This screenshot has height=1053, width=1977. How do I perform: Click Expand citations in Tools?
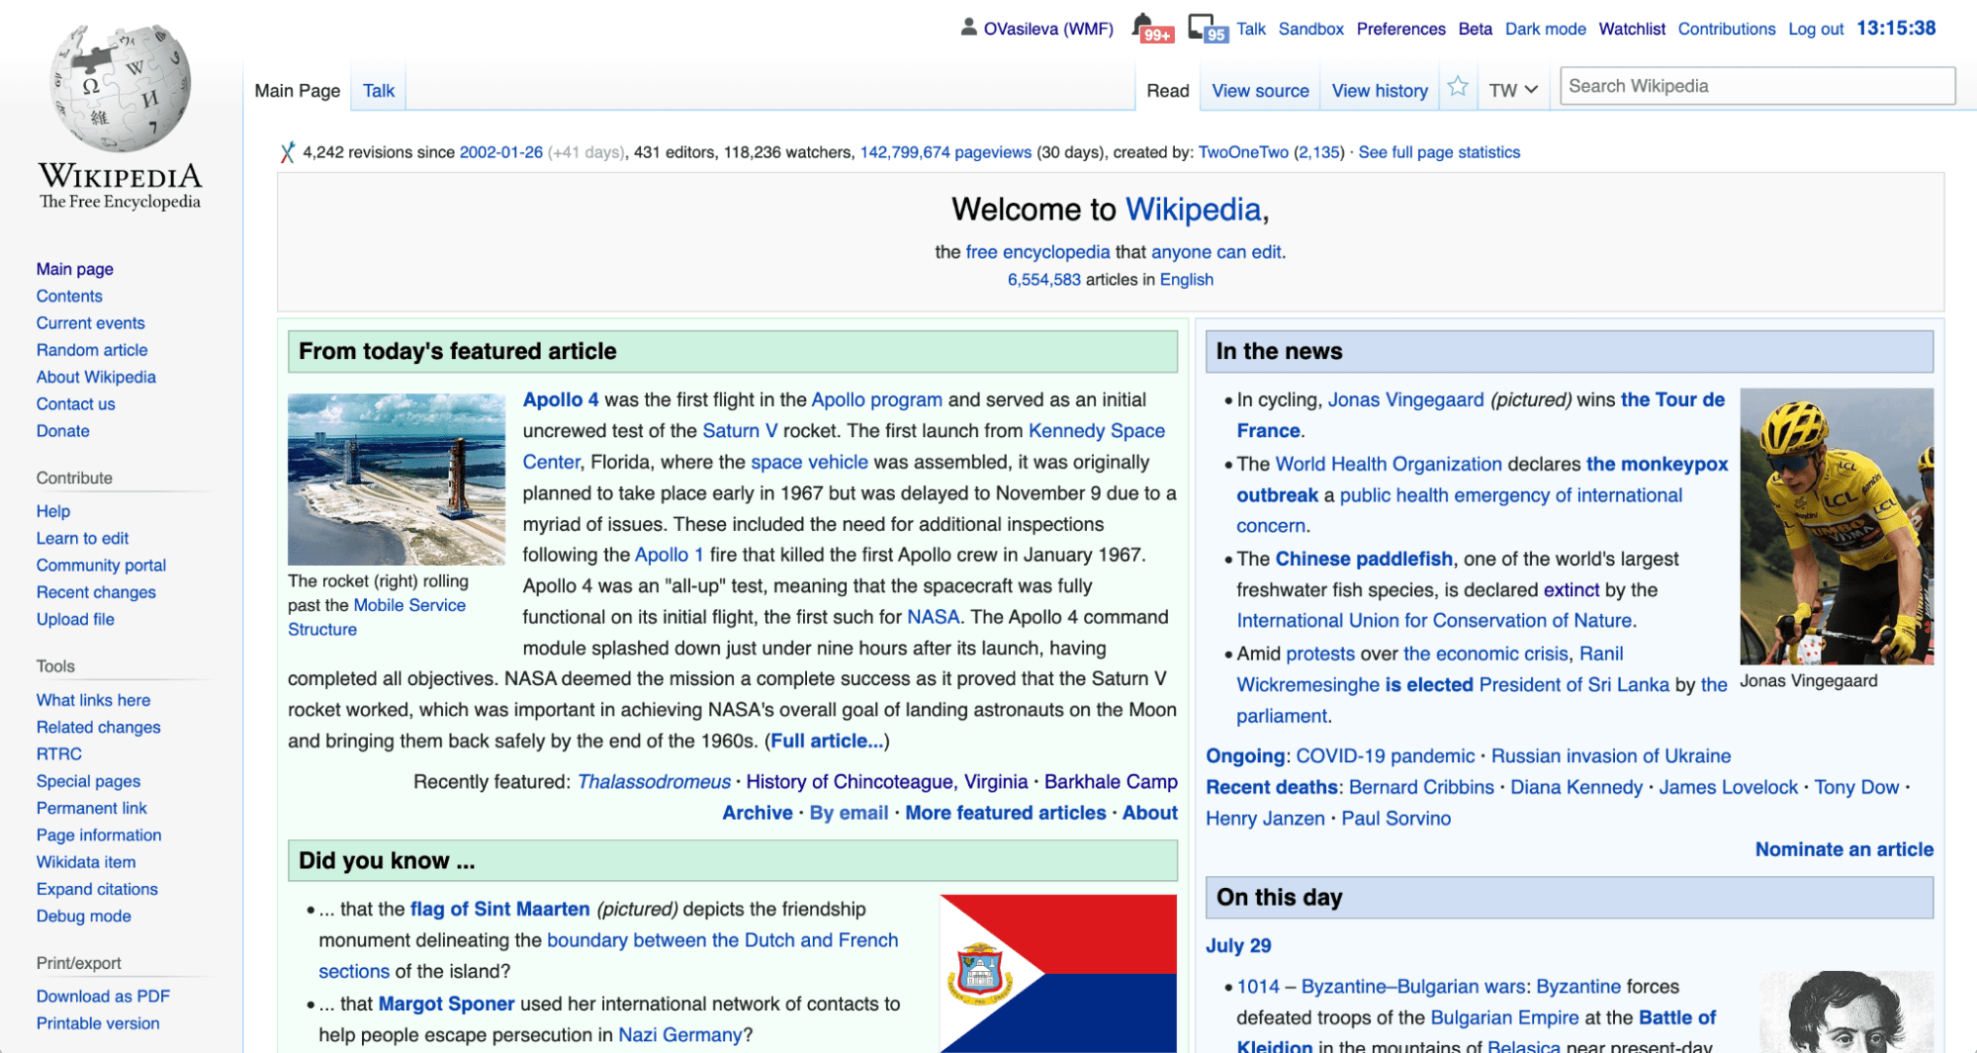point(97,888)
